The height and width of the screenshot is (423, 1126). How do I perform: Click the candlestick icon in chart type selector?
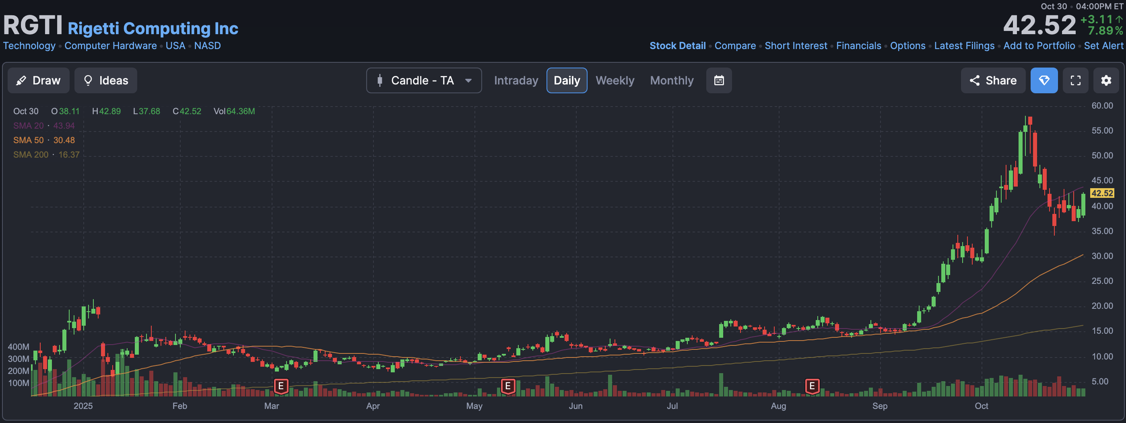[380, 80]
